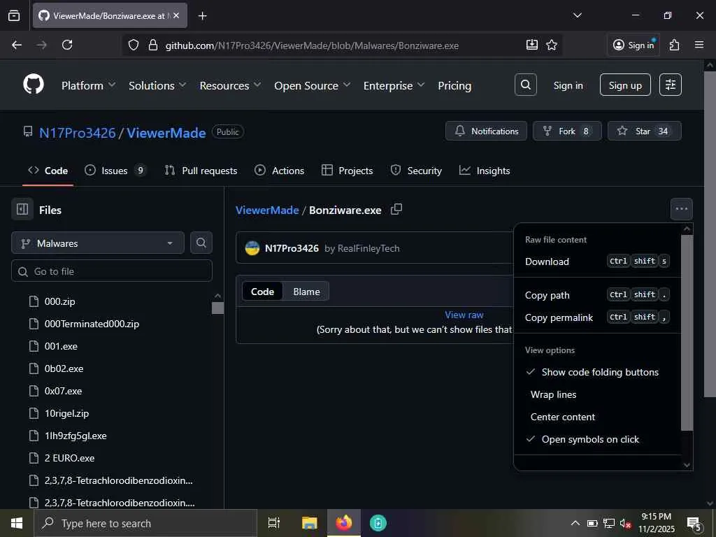Copy file path icon next to Bonziware.exe

click(x=396, y=210)
